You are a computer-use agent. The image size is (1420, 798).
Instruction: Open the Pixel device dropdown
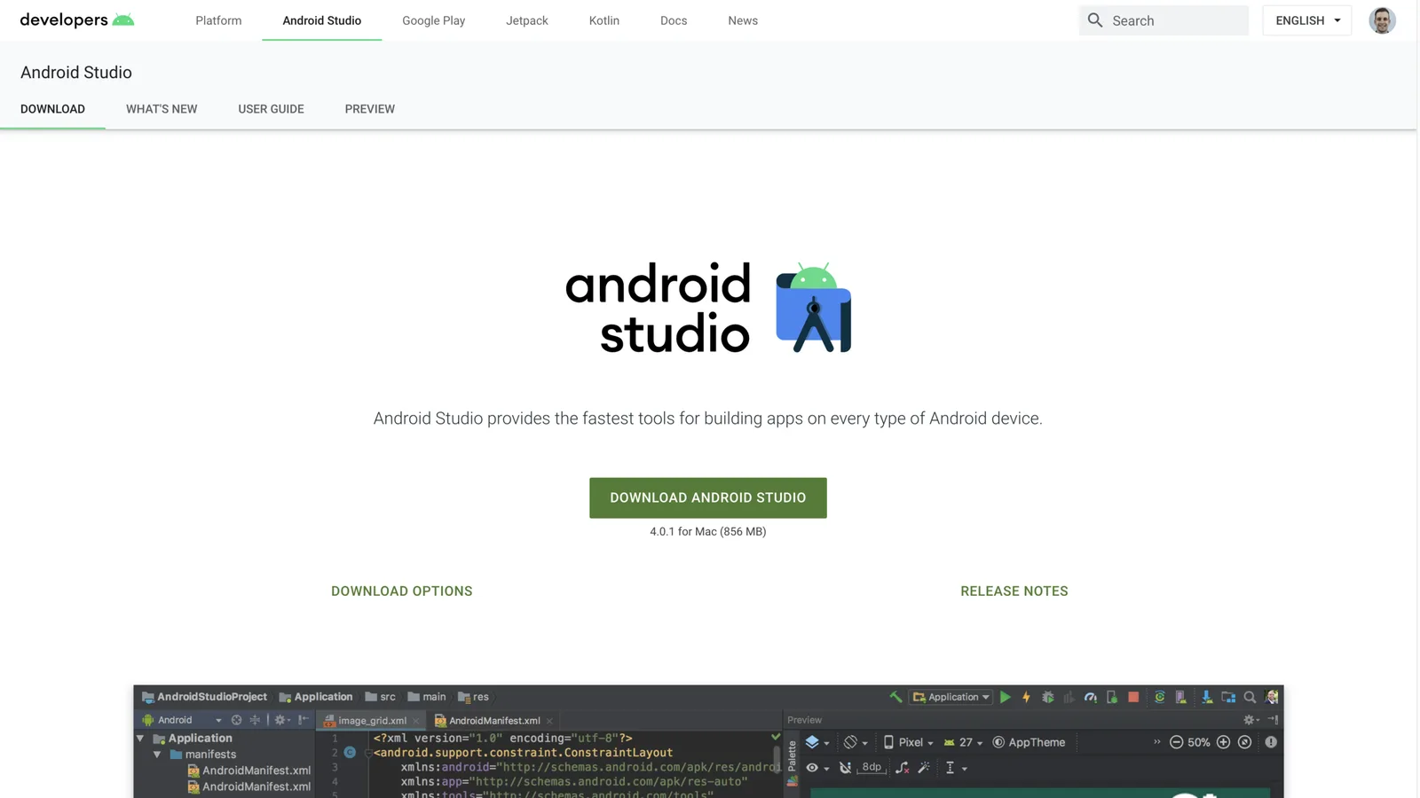tap(908, 742)
